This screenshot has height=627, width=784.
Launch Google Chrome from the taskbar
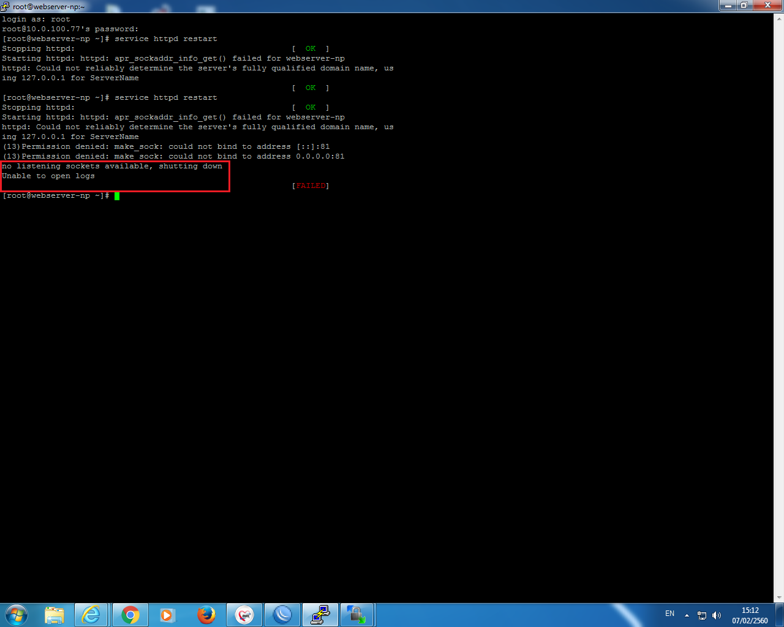[x=130, y=615]
